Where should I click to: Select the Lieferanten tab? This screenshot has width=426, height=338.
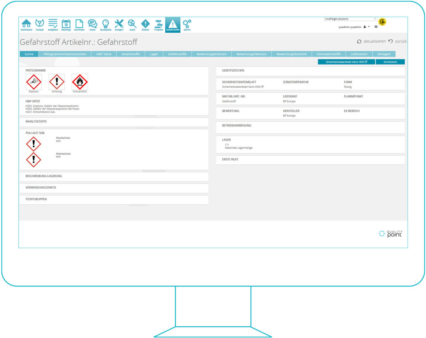[x=359, y=54]
